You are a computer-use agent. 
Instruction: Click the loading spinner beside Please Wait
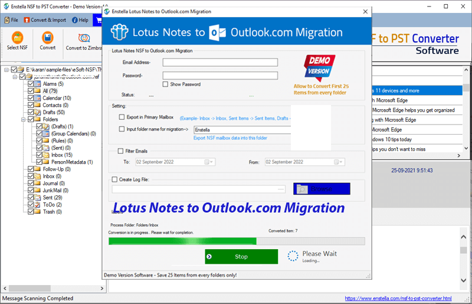coord(293,256)
